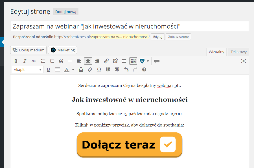Click the Zobacz stronę button
The image size is (254, 168).
point(178,37)
